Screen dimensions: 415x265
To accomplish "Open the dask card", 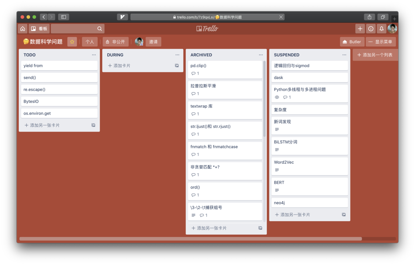I will pyautogui.click(x=309, y=77).
